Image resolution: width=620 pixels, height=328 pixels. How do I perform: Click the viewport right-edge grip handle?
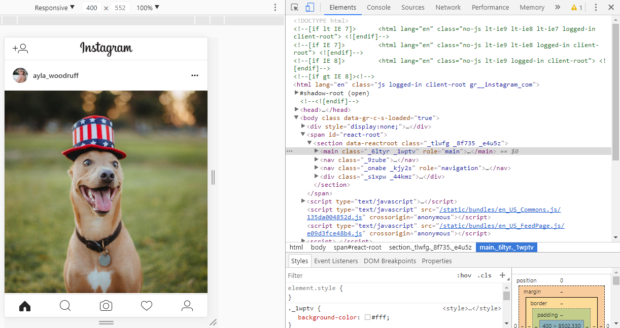pos(213,177)
